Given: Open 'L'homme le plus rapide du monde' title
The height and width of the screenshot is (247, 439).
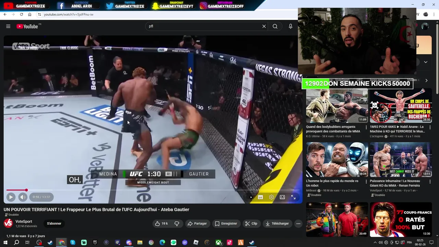Looking at the screenshot, I should [x=332, y=183].
